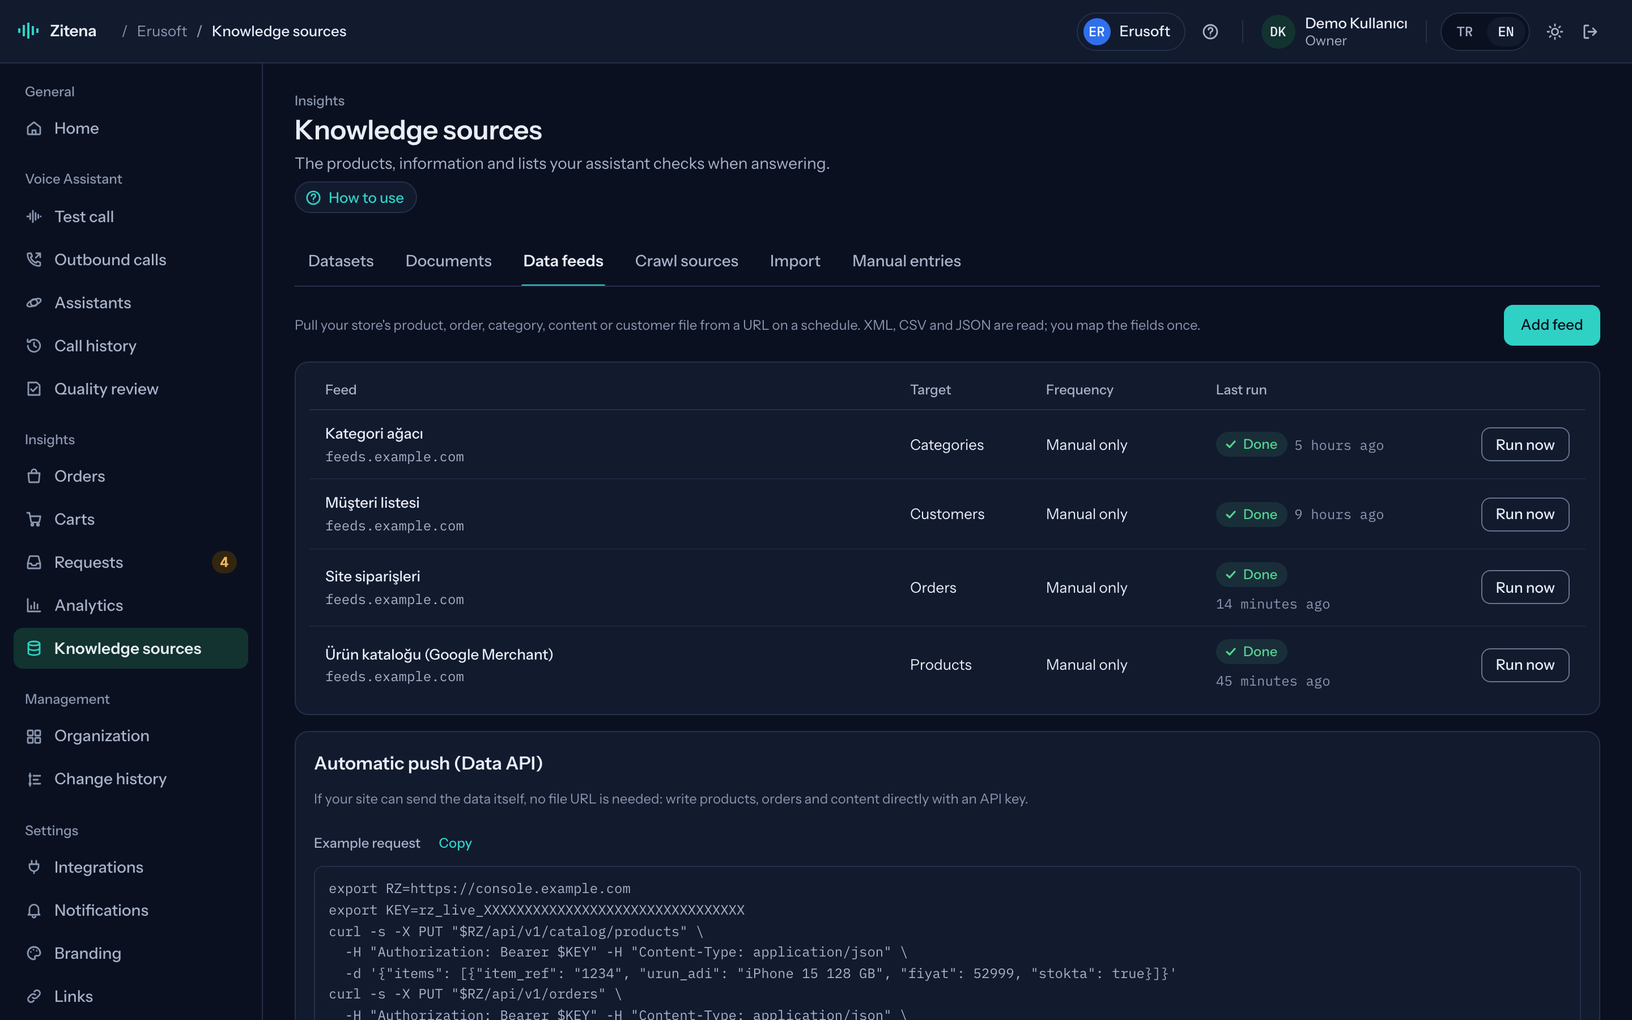Click the Done status in Kategori ağacı row
1632x1020 pixels.
pos(1251,445)
